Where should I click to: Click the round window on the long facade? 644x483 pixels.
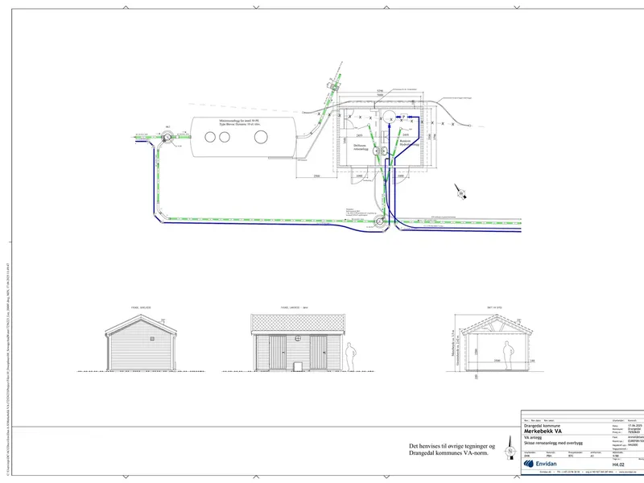298,338
